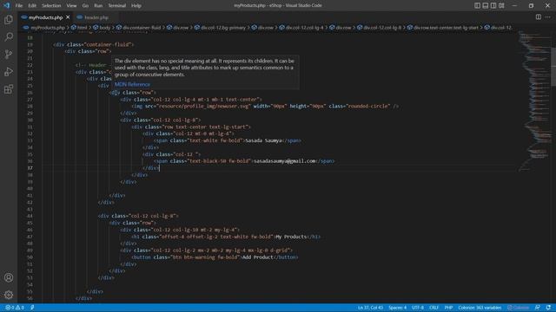Screen dimensions: 556x312
Task: Open the Manage gear icon
Action: tap(9, 295)
